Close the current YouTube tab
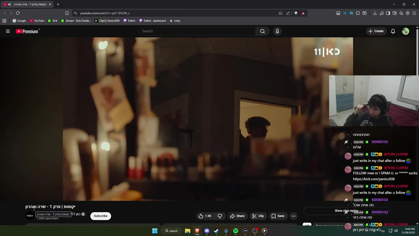 [x=50, y=4]
